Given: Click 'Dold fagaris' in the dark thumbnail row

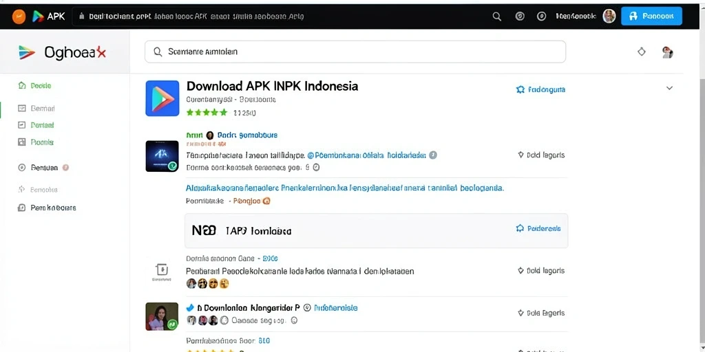Looking at the screenshot, I should (541, 155).
